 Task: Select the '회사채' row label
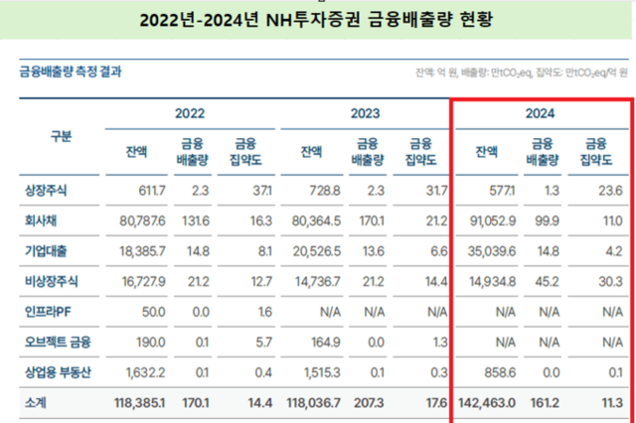pyautogui.click(x=41, y=220)
